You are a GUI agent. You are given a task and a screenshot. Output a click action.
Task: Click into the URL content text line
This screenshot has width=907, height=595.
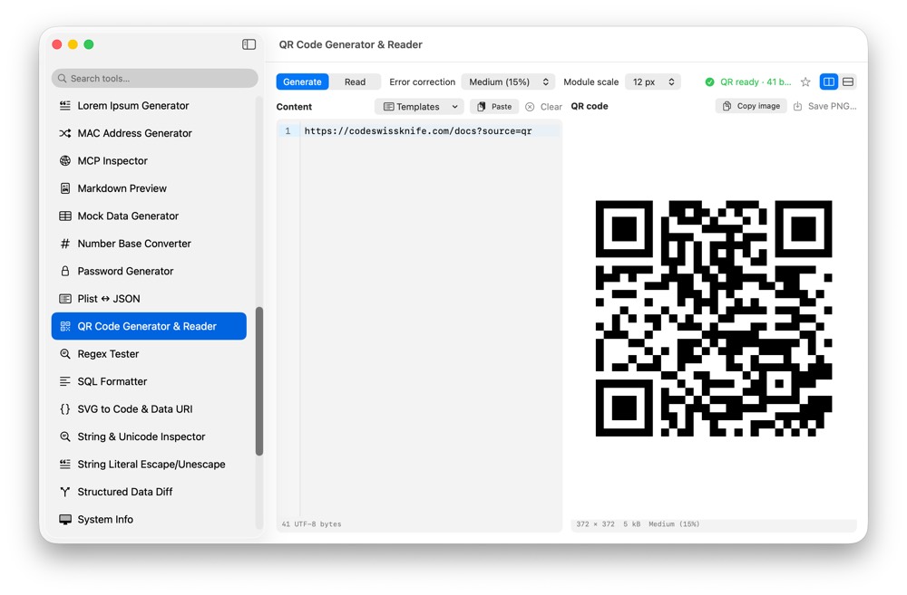pos(417,131)
